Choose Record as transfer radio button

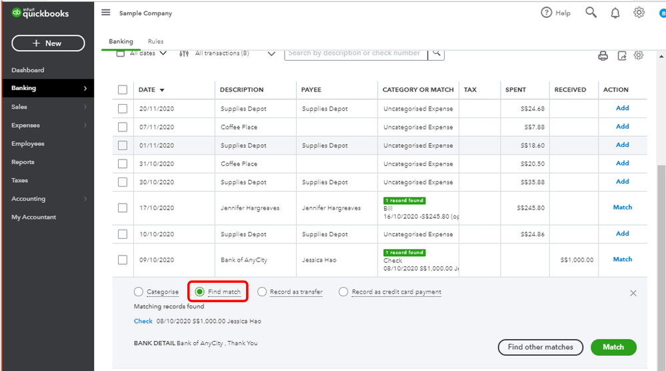[262, 292]
